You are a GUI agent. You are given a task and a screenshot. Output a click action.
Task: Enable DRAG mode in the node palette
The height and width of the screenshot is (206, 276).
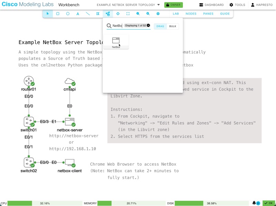click(x=160, y=26)
